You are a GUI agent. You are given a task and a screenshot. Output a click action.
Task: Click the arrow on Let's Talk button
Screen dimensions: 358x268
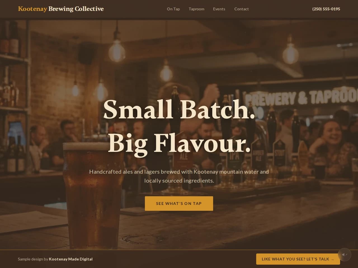point(332,259)
